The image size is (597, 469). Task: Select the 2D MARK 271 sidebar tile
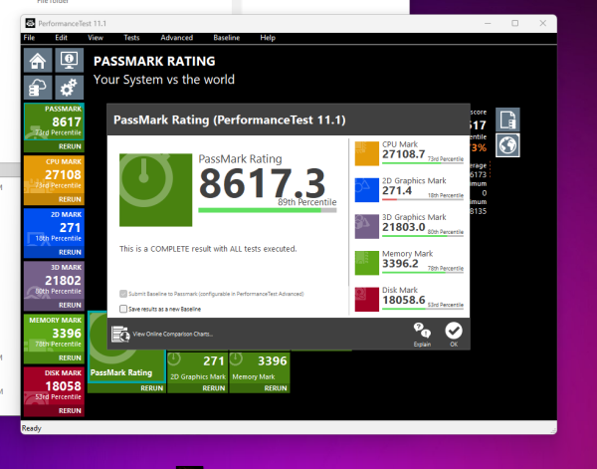pyautogui.click(x=54, y=228)
